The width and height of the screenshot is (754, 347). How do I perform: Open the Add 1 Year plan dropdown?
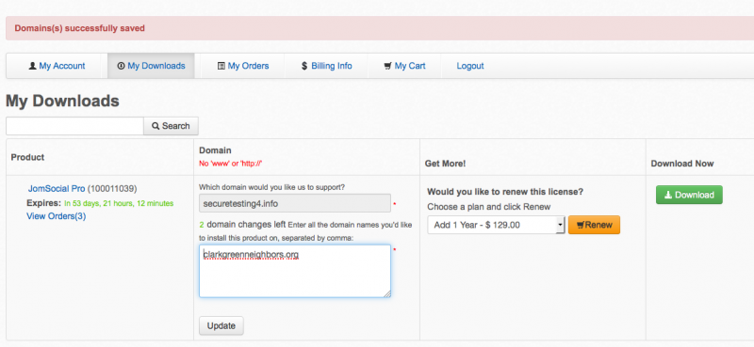pos(497,225)
